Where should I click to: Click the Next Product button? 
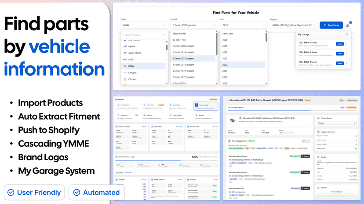click(x=352, y=100)
